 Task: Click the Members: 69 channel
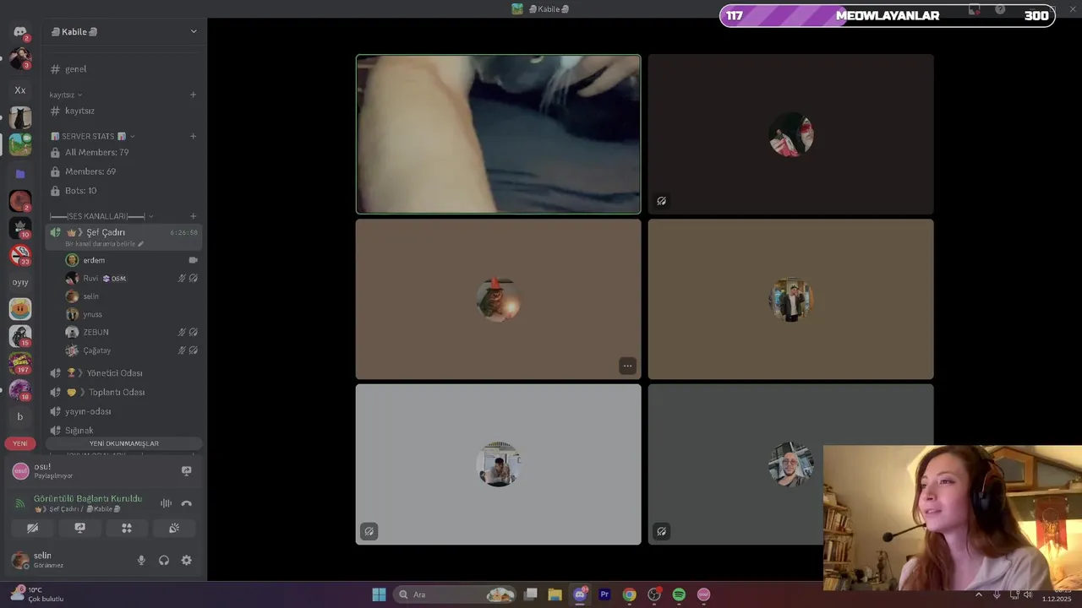click(x=123, y=171)
